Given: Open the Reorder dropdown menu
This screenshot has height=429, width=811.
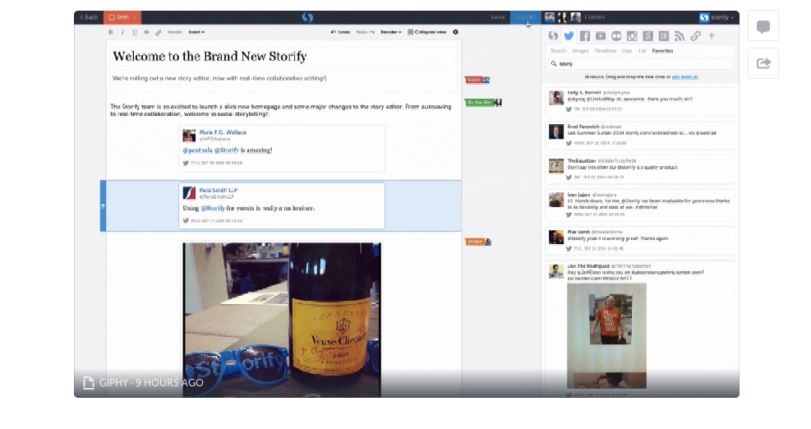Looking at the screenshot, I should pos(391,32).
